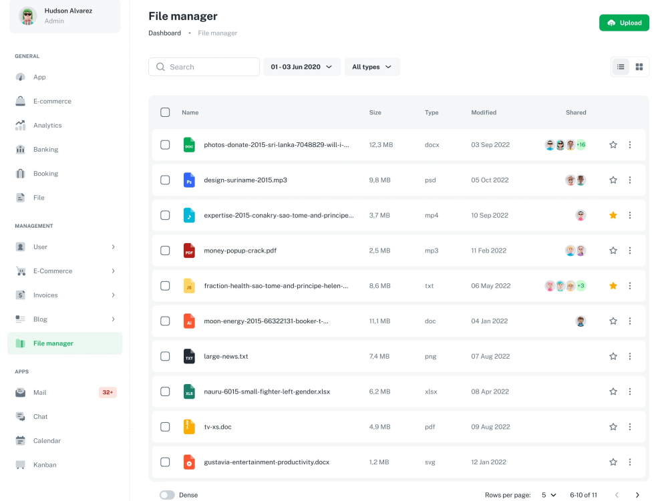The width and height of the screenshot is (668, 501).
Task: Star nauru-6015-small-fighter-left-gender.xlsx
Action: [613, 391]
